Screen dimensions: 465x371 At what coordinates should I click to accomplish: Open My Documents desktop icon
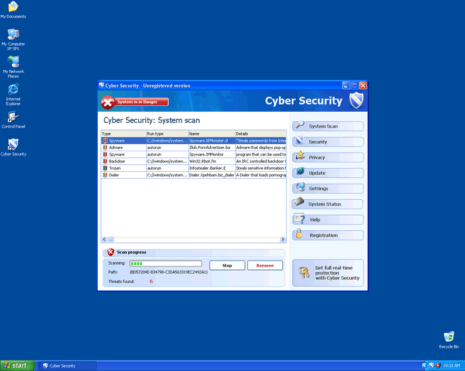(13, 8)
